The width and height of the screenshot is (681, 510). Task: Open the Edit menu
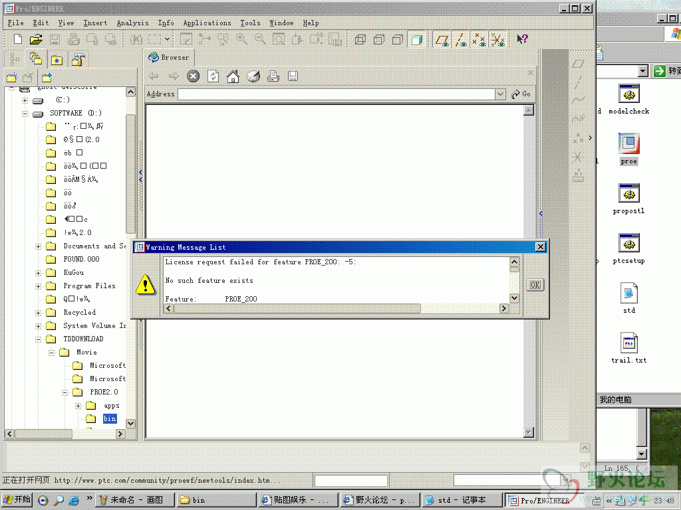point(41,23)
